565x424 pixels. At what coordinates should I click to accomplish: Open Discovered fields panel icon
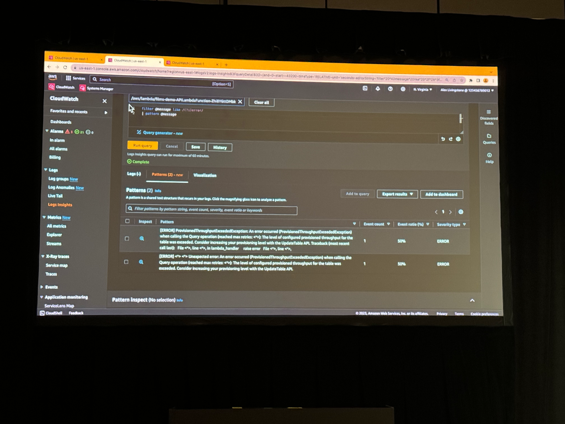(x=489, y=112)
